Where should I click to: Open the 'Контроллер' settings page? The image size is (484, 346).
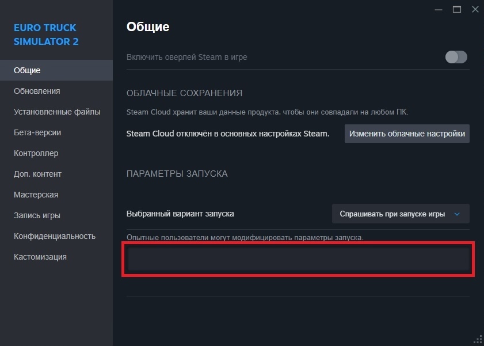coord(36,153)
